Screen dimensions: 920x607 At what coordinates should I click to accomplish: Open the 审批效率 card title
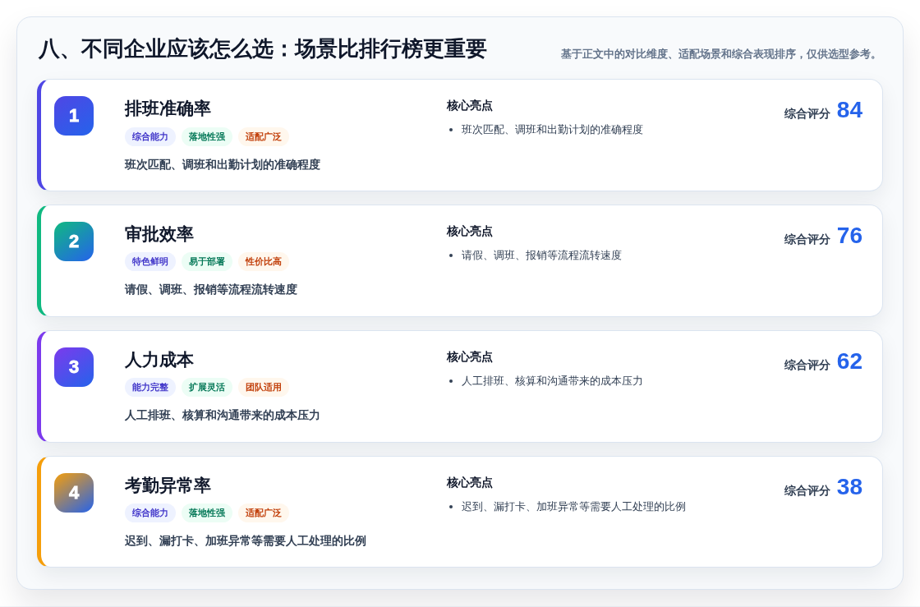(159, 234)
